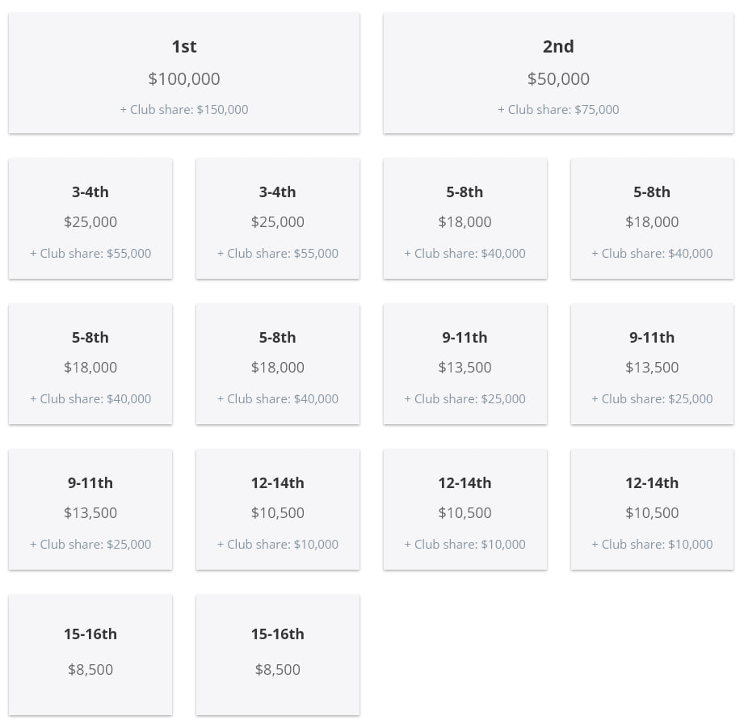Open the 2nd place prize card heading
The width and height of the screenshot is (744, 720).
[558, 47]
